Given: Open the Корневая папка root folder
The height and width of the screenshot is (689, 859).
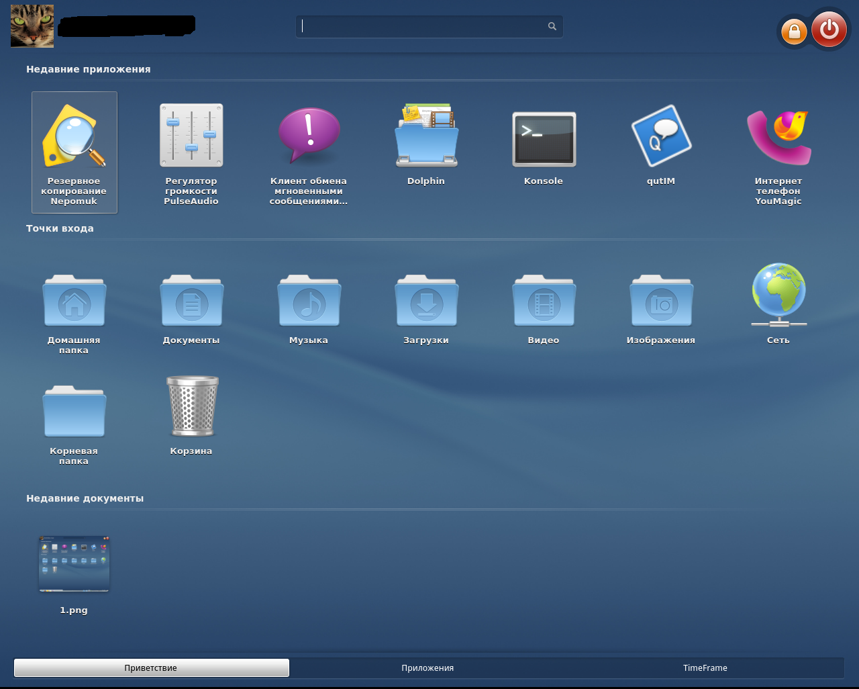Looking at the screenshot, I should tap(74, 411).
